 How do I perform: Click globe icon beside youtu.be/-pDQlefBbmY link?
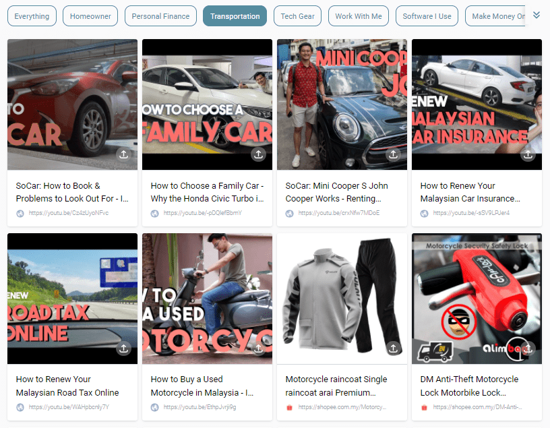click(x=155, y=213)
